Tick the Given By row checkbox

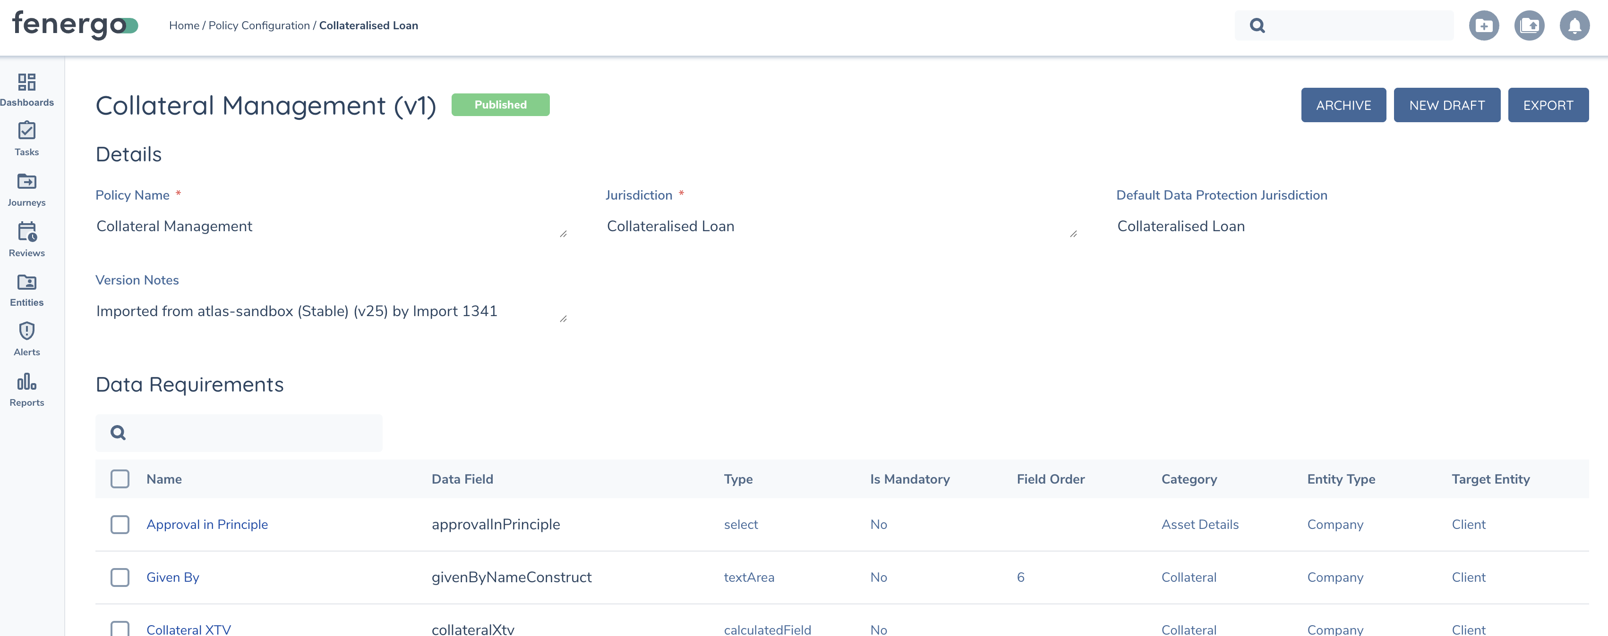point(120,577)
